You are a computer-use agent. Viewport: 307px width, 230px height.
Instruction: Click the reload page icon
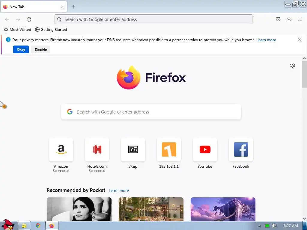click(x=29, y=19)
